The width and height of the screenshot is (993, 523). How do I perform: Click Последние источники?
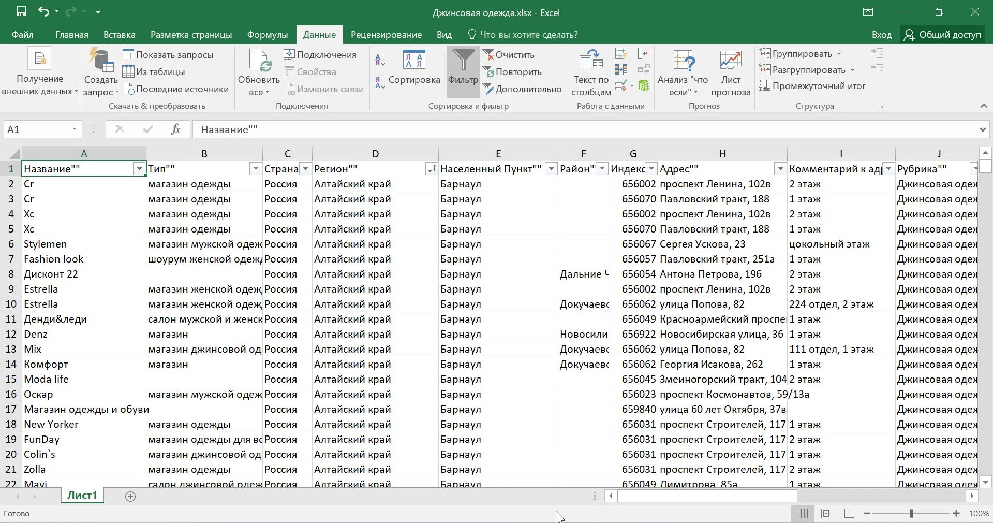(176, 89)
